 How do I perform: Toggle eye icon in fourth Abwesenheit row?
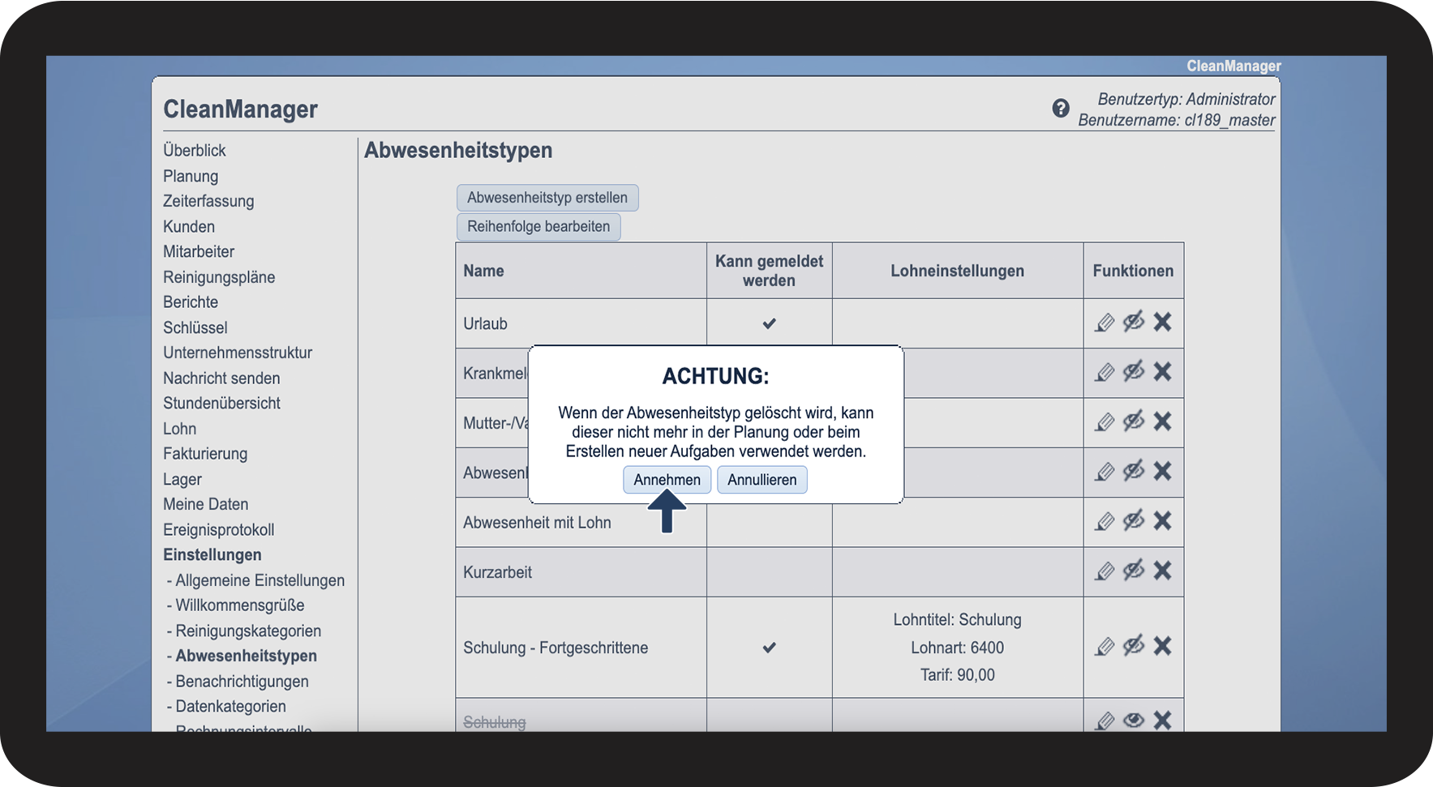coord(1134,471)
